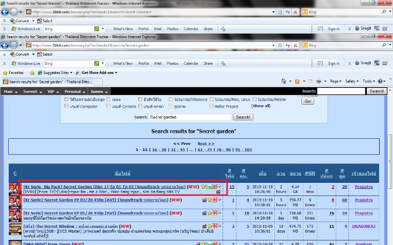Click red asterisk icon in The Secret Window row
The height and width of the screenshot is (245, 393).
214,226
